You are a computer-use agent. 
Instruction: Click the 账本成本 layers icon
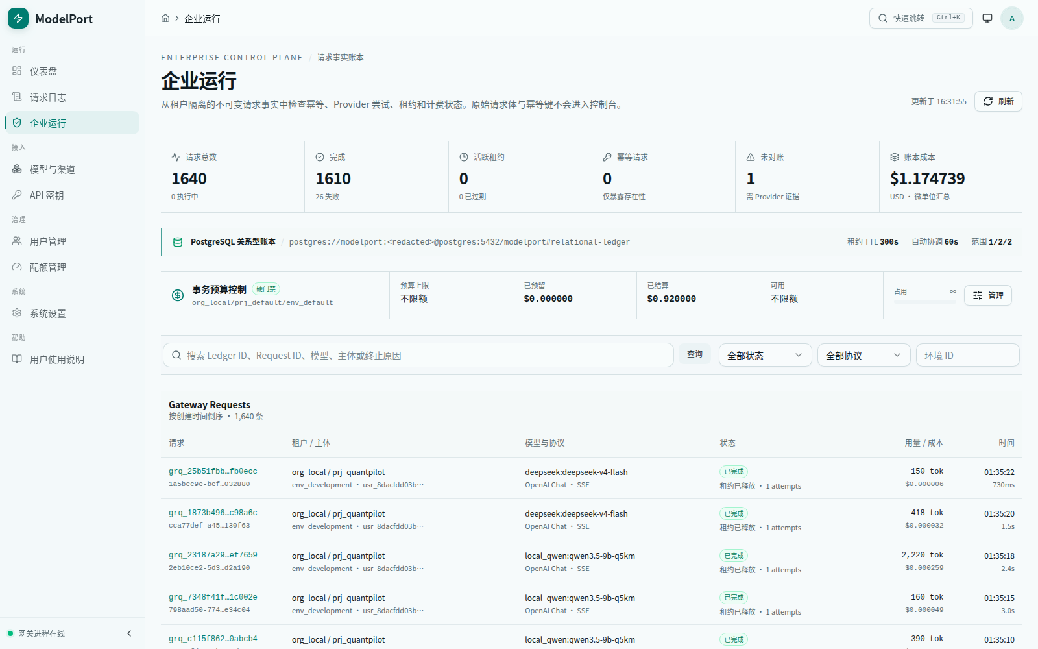[895, 157]
